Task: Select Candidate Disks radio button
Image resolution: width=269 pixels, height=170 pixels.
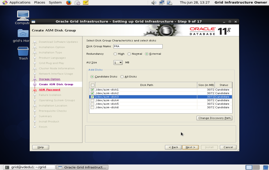Action: (x=92, y=77)
